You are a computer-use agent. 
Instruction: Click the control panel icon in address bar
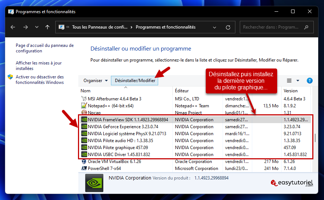point(62,27)
